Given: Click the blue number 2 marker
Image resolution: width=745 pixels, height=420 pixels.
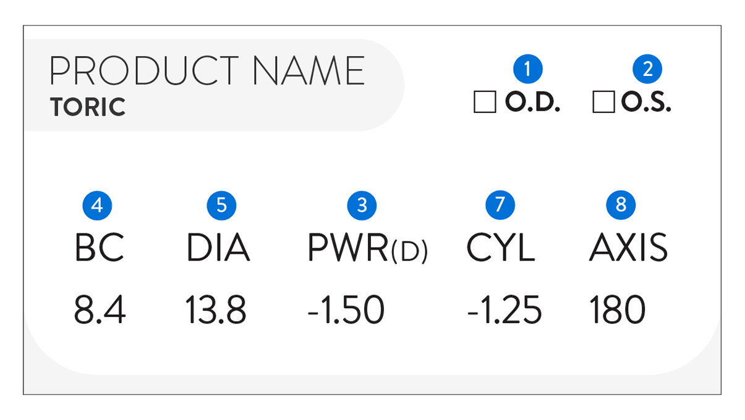Looking at the screenshot, I should (647, 69).
